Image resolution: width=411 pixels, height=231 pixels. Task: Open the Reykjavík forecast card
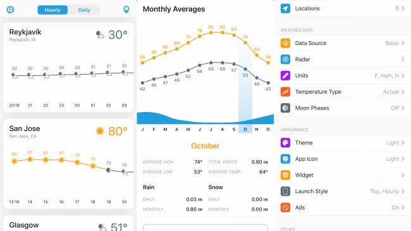point(68,68)
